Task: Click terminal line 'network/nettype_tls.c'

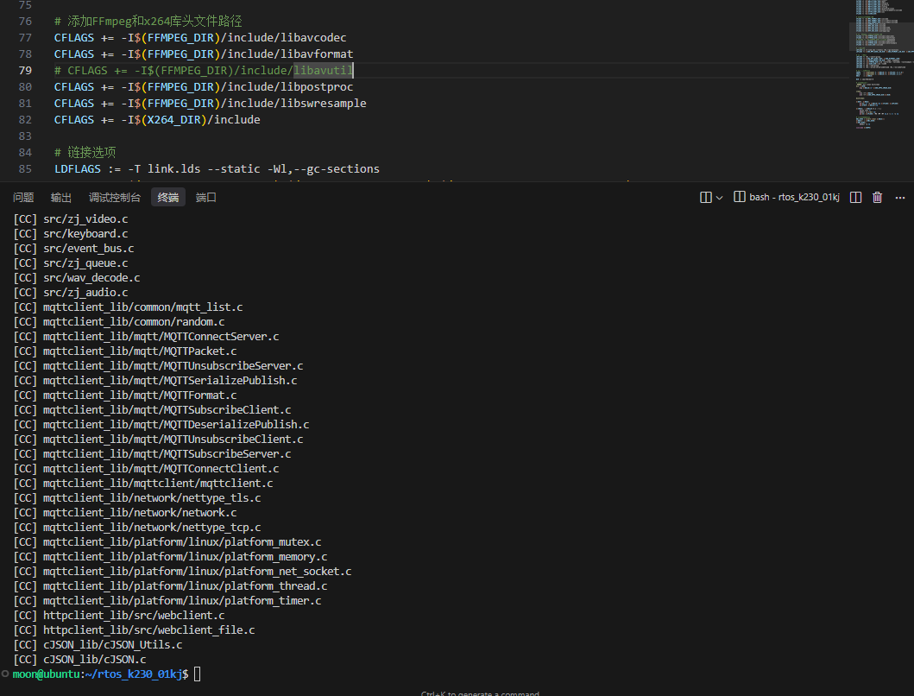Action: pos(137,497)
